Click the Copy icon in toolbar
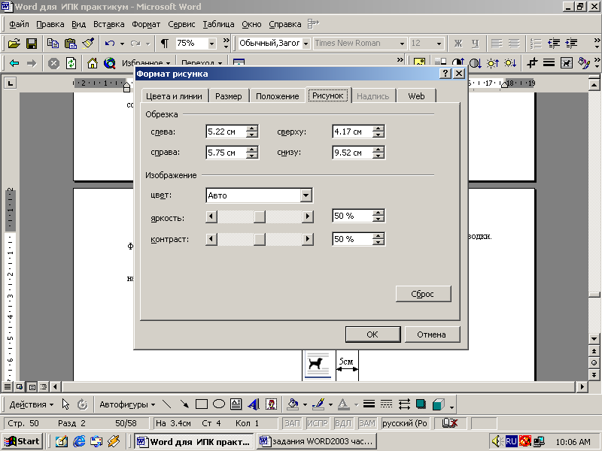 coord(53,44)
